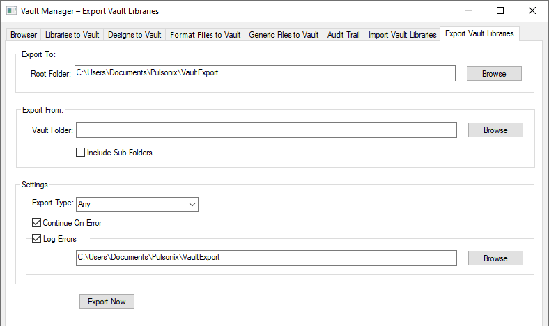
Task: Select the Designs to Vault tab
Action: click(134, 35)
